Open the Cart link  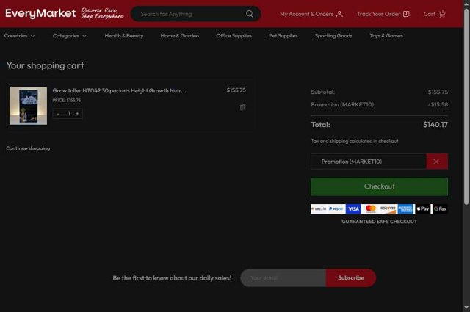pos(434,14)
